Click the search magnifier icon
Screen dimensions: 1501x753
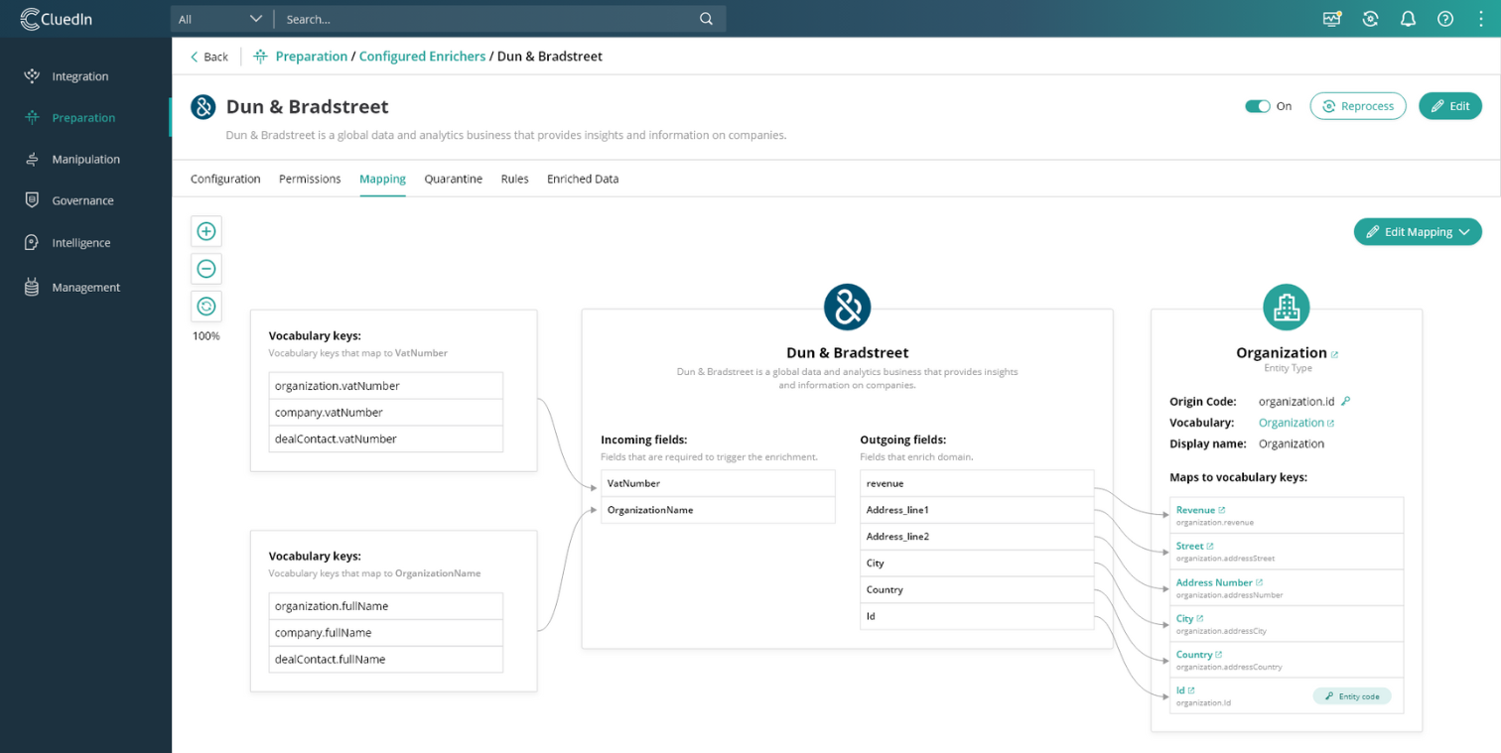coord(706,19)
